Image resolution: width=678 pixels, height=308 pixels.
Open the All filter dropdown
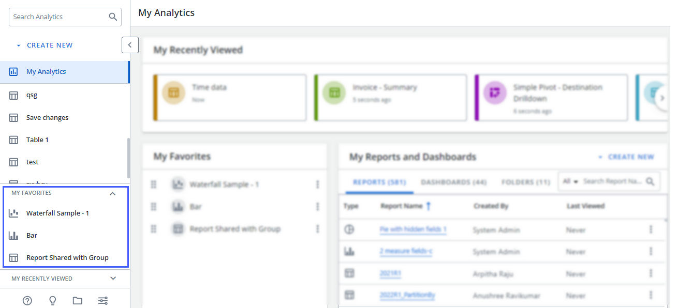click(x=570, y=182)
